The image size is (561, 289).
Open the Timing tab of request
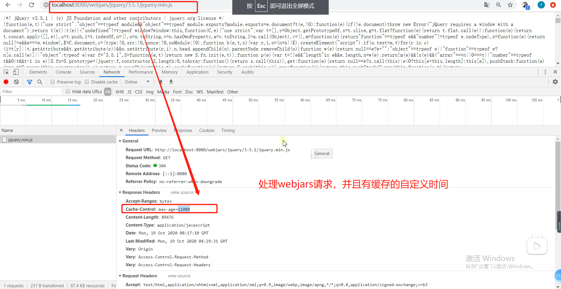pyautogui.click(x=228, y=130)
